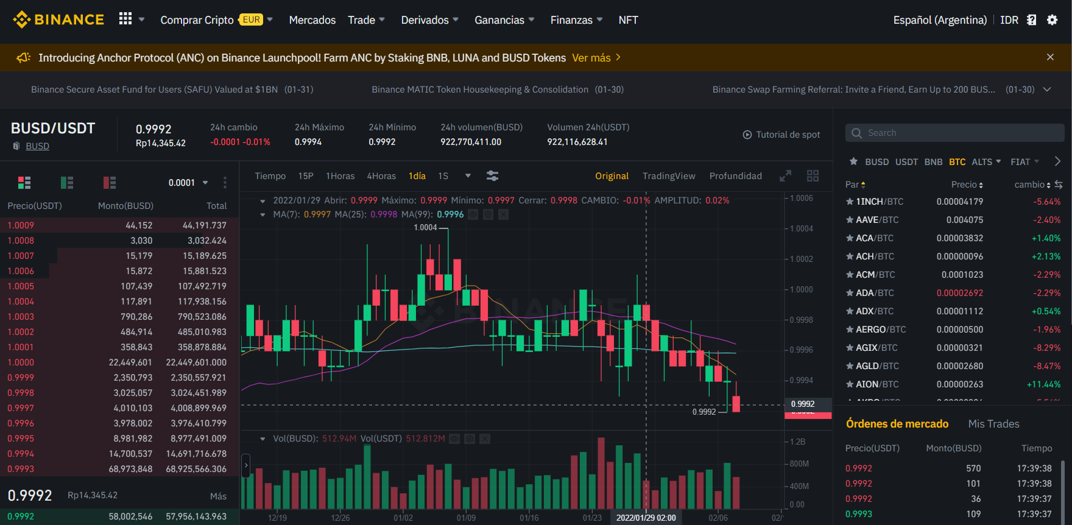Collapse the candle OHLC legend arrow

click(x=263, y=200)
